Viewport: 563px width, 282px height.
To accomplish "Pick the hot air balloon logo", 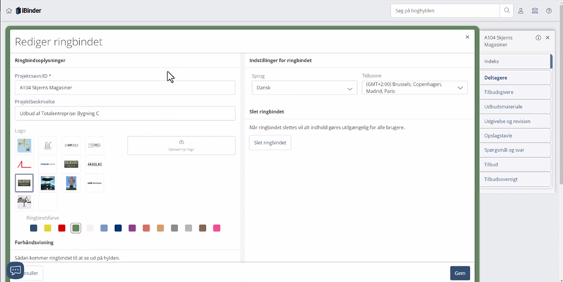I will click(71, 183).
